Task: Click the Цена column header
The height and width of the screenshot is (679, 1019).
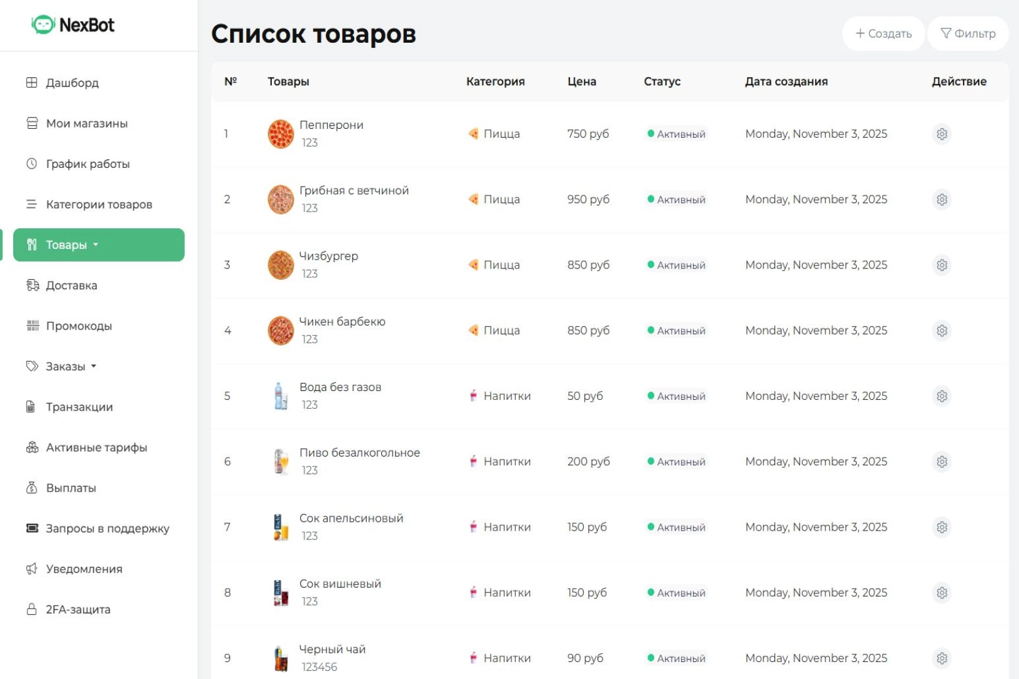Action: 581,82
